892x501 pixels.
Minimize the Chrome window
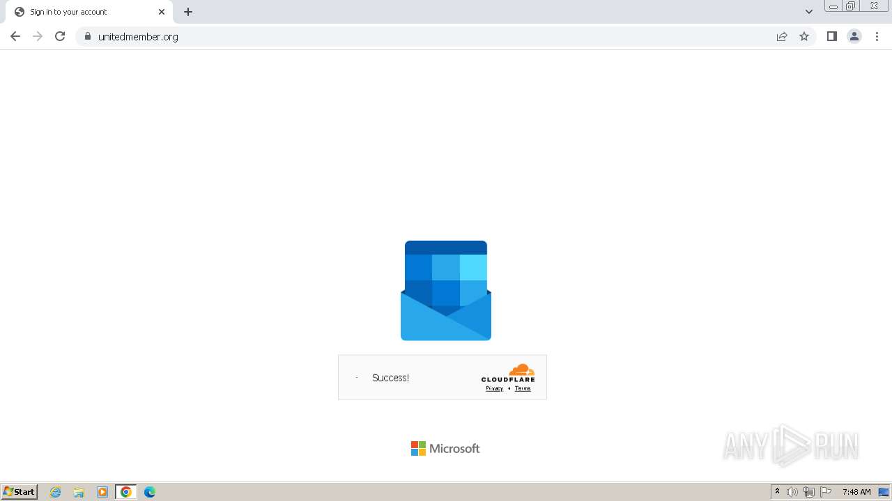click(x=833, y=6)
